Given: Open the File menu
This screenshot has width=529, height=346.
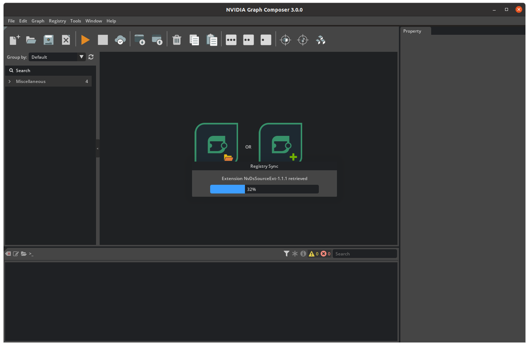Looking at the screenshot, I should point(11,21).
